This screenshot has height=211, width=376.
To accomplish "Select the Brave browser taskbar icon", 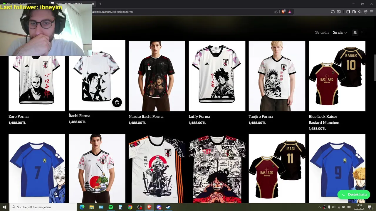I will click(x=149, y=207).
